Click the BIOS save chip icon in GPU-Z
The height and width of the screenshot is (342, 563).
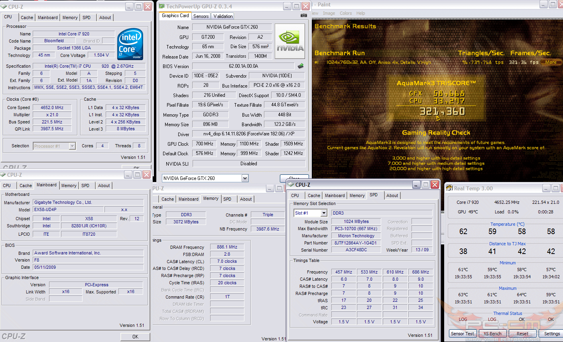(301, 66)
